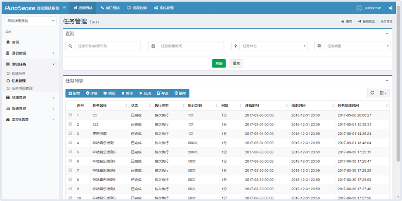Screen dimensions: 402x201
Task: Refresh the task list table
Action: (x=372, y=93)
